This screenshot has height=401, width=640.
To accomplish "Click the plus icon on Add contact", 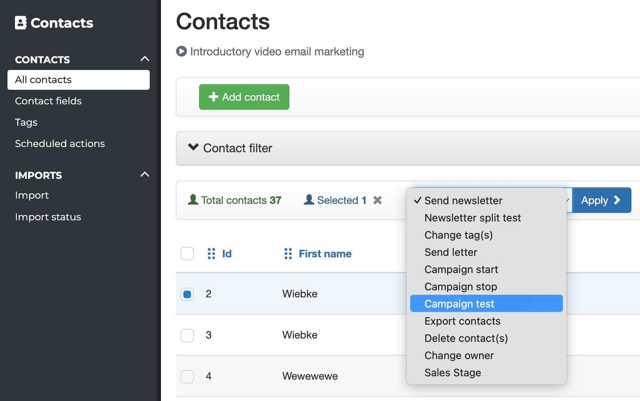I will click(213, 97).
